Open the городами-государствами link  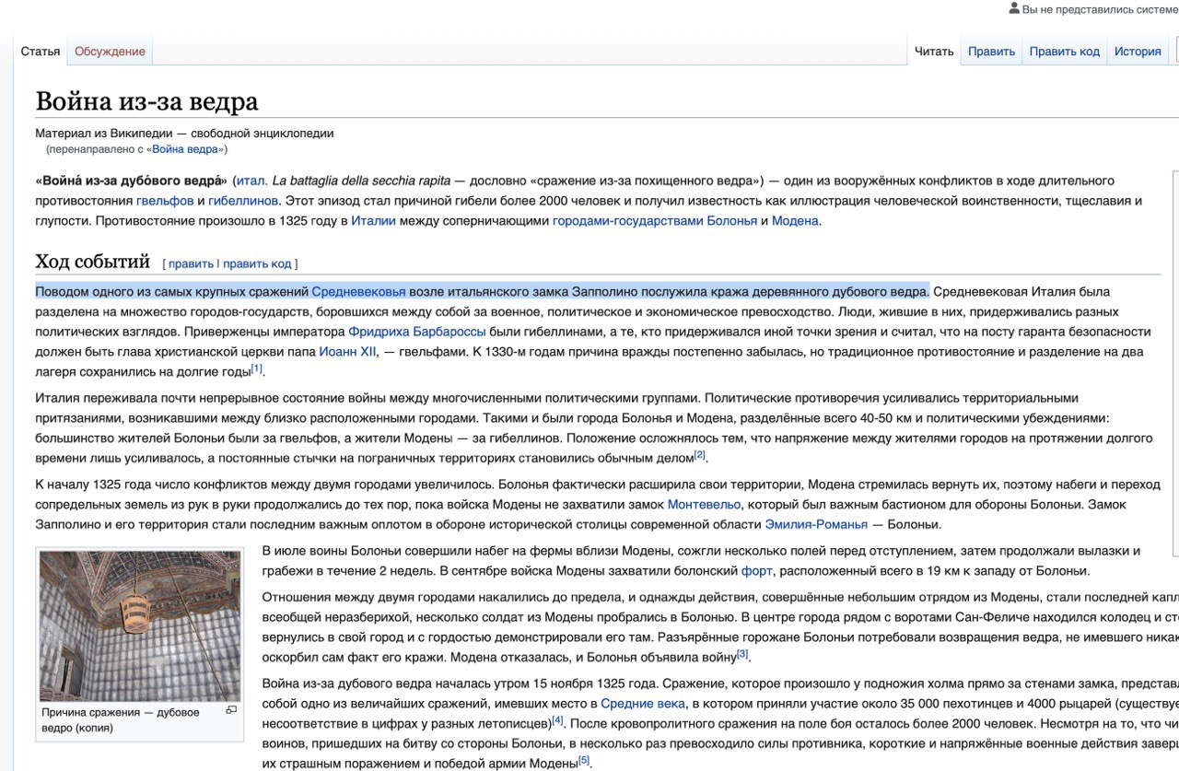click(627, 221)
